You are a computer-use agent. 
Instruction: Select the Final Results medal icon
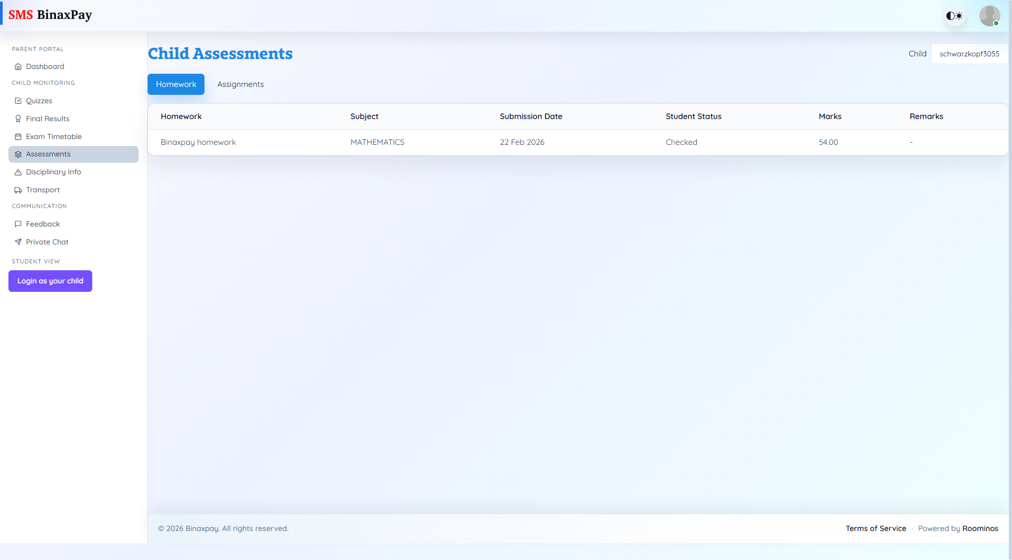point(18,119)
